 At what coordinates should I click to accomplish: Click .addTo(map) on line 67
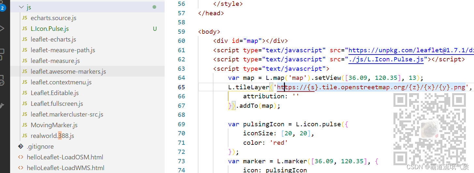[x=258, y=106]
